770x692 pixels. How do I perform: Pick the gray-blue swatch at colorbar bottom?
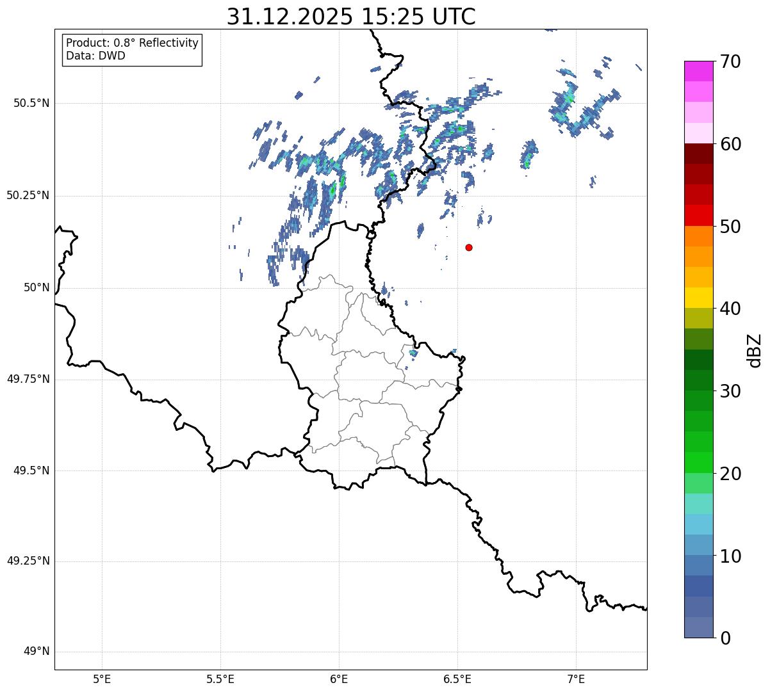point(698,627)
